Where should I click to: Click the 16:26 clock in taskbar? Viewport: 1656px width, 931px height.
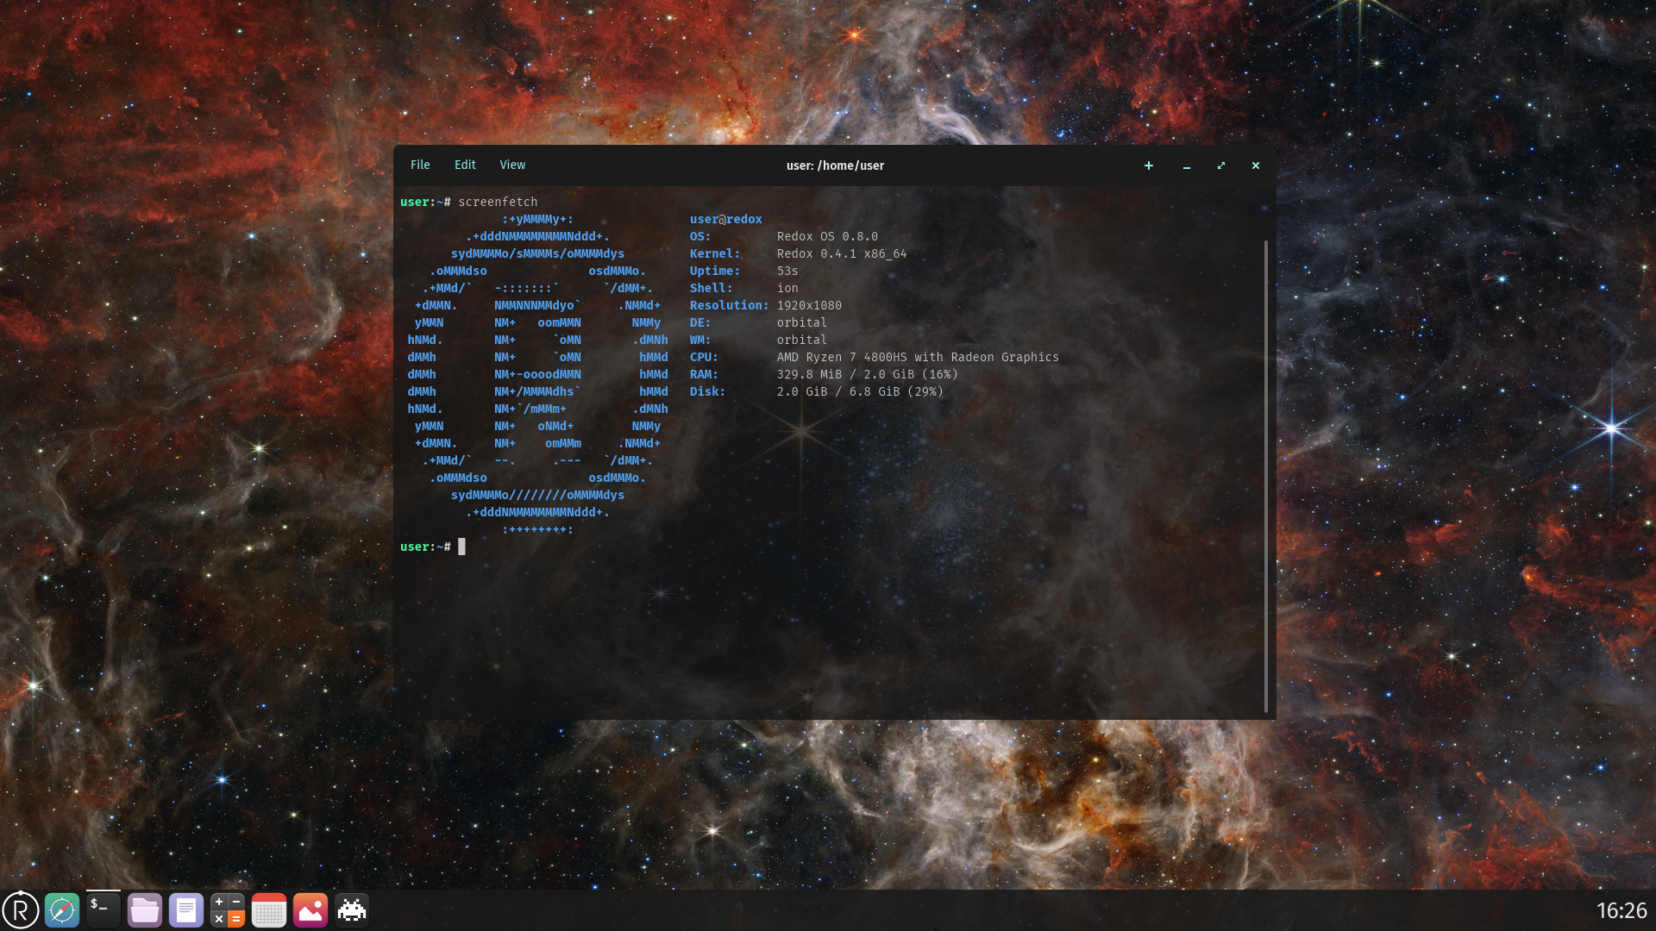click(1621, 910)
